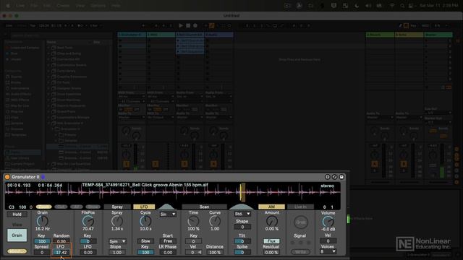This screenshot has height=260, width=463.
Task: Click the Shape value field
Action: [x=242, y=227]
